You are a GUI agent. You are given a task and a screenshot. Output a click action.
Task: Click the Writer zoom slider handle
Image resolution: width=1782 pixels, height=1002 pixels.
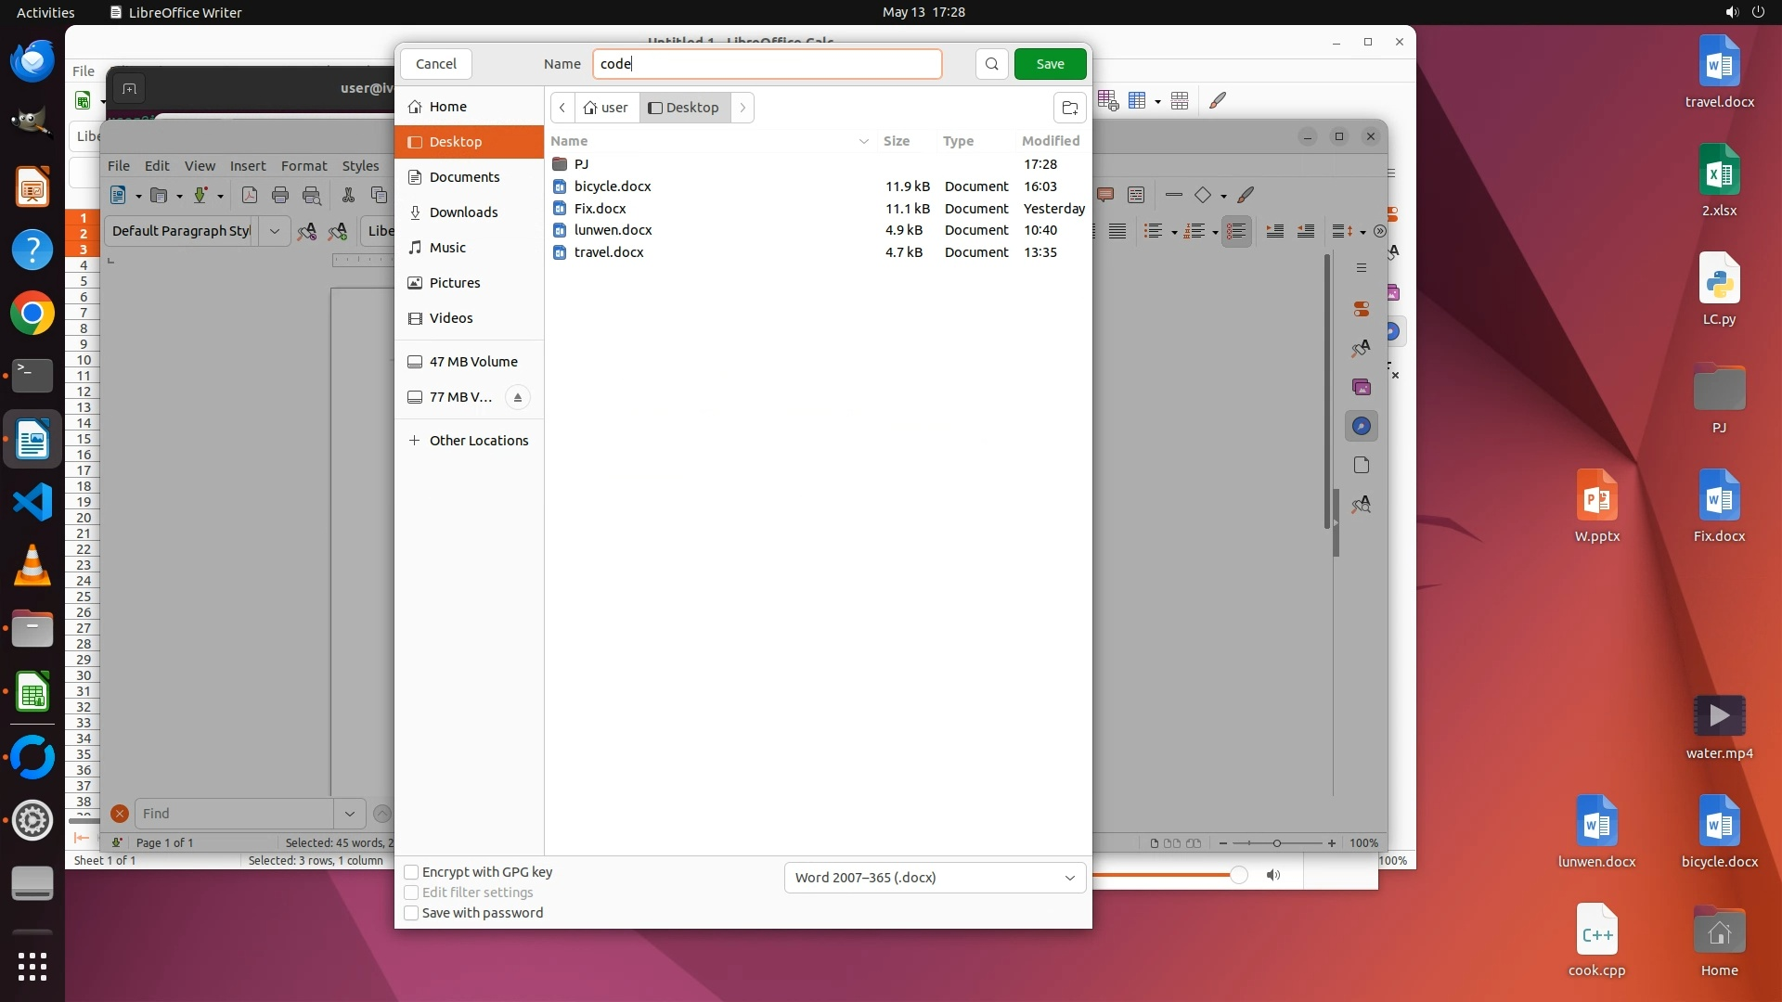[x=1277, y=843]
